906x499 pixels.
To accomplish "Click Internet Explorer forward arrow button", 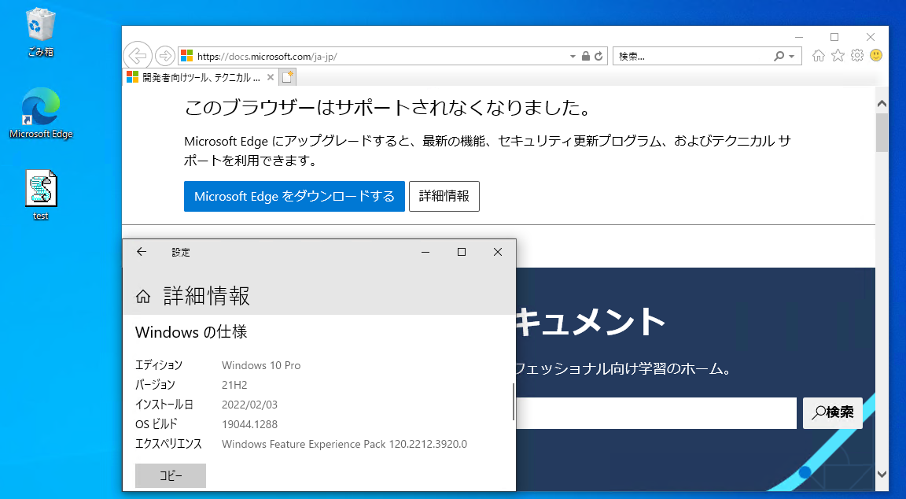I will pos(165,56).
